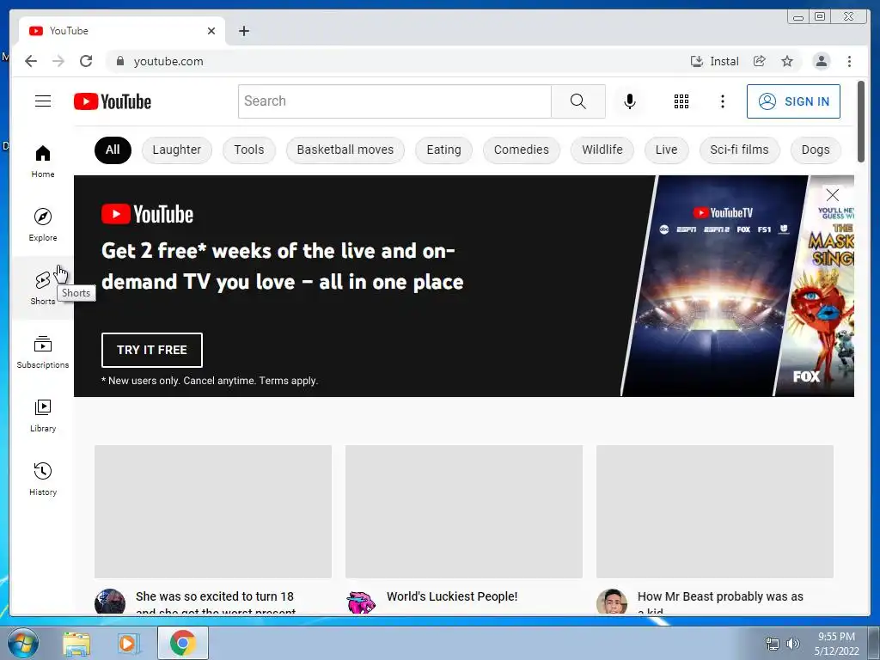Click the page vertical scrollbar thumb

tap(861, 122)
